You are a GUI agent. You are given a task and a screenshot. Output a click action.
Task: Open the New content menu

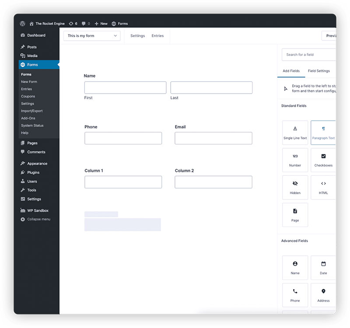pos(101,24)
